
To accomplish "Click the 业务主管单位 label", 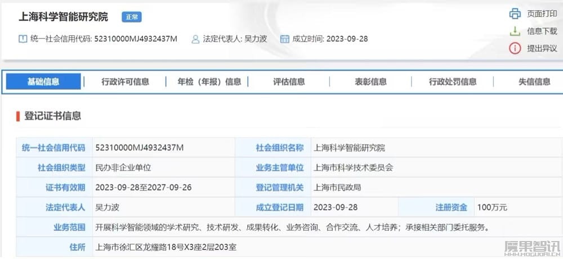I will coord(279,167).
